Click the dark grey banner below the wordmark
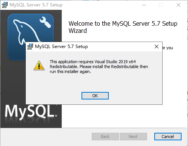Image resolution: width=188 pixels, height=146 pixels. [31, 124]
